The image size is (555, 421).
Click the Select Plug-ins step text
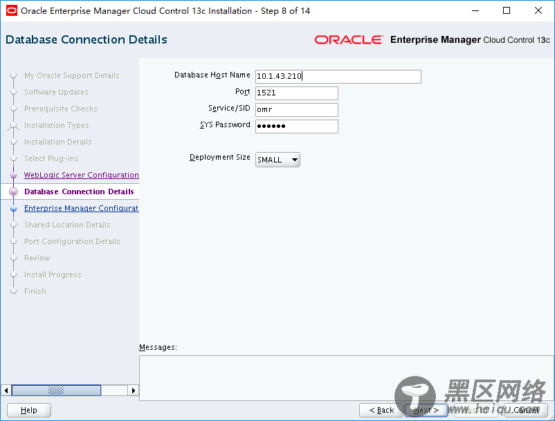click(51, 158)
